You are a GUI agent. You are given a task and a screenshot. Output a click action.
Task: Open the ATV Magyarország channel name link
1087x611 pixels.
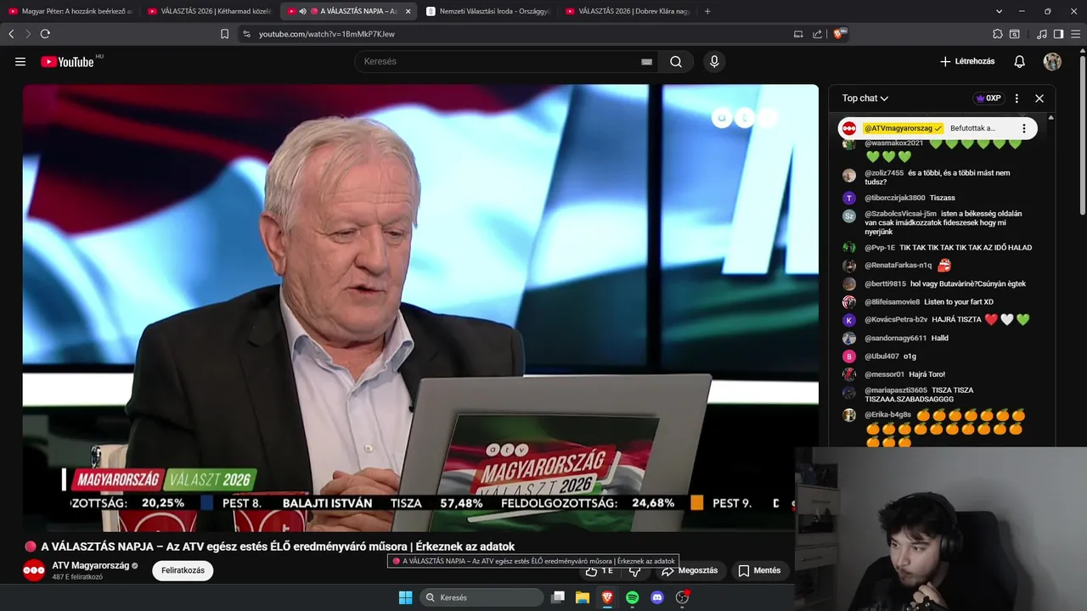coord(90,565)
